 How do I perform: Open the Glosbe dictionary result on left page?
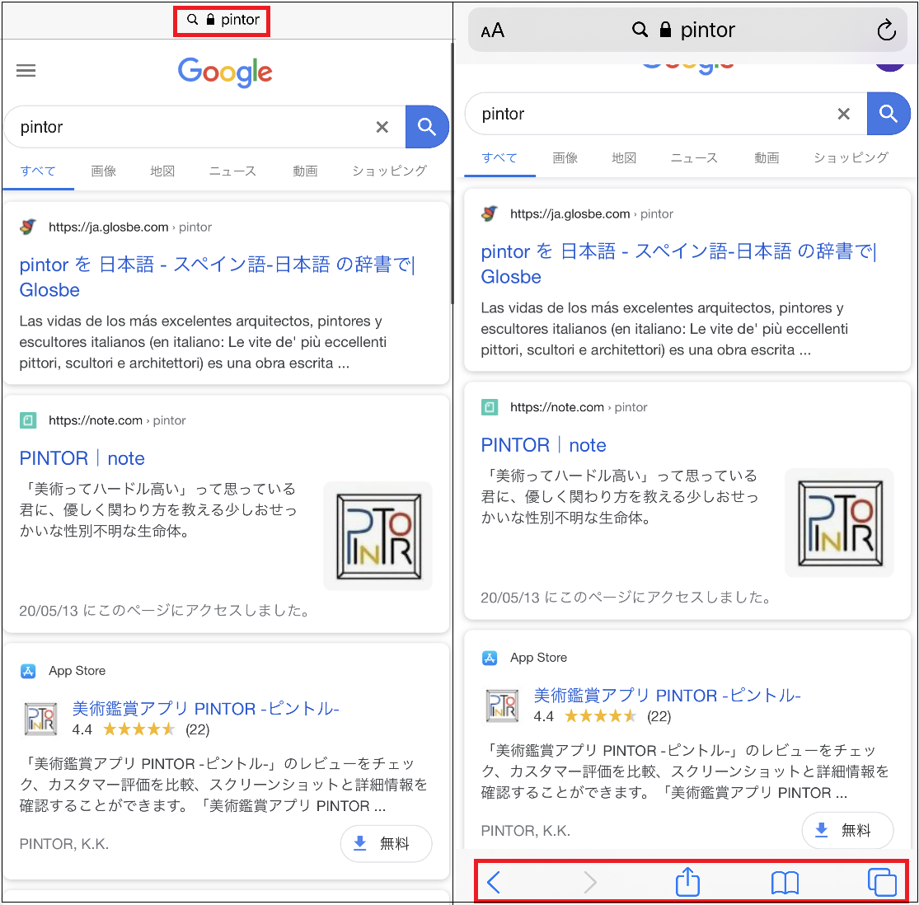coord(217,277)
